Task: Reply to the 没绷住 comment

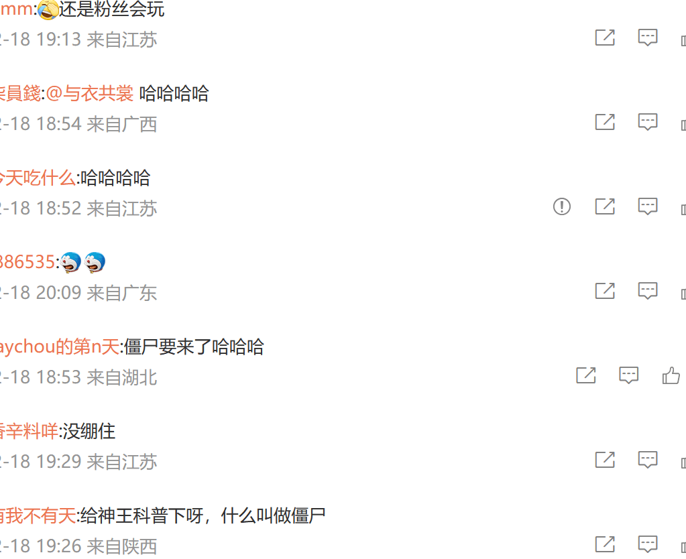Action: tap(648, 460)
